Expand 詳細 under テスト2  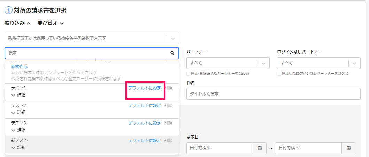click(18, 113)
